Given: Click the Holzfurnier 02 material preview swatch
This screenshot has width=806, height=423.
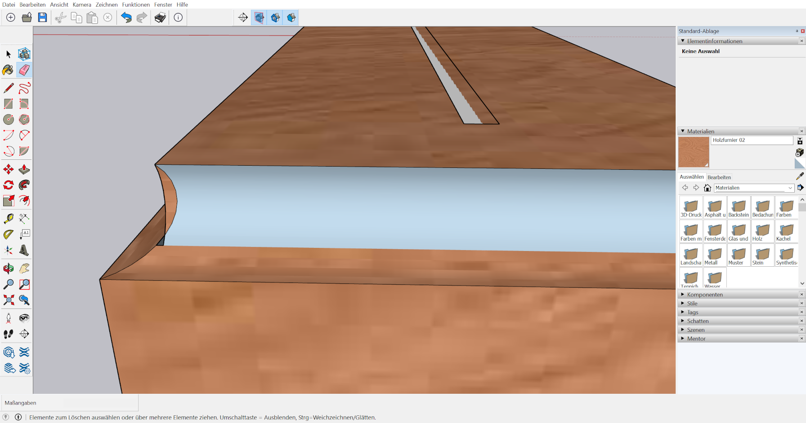Looking at the screenshot, I should coord(693,152).
